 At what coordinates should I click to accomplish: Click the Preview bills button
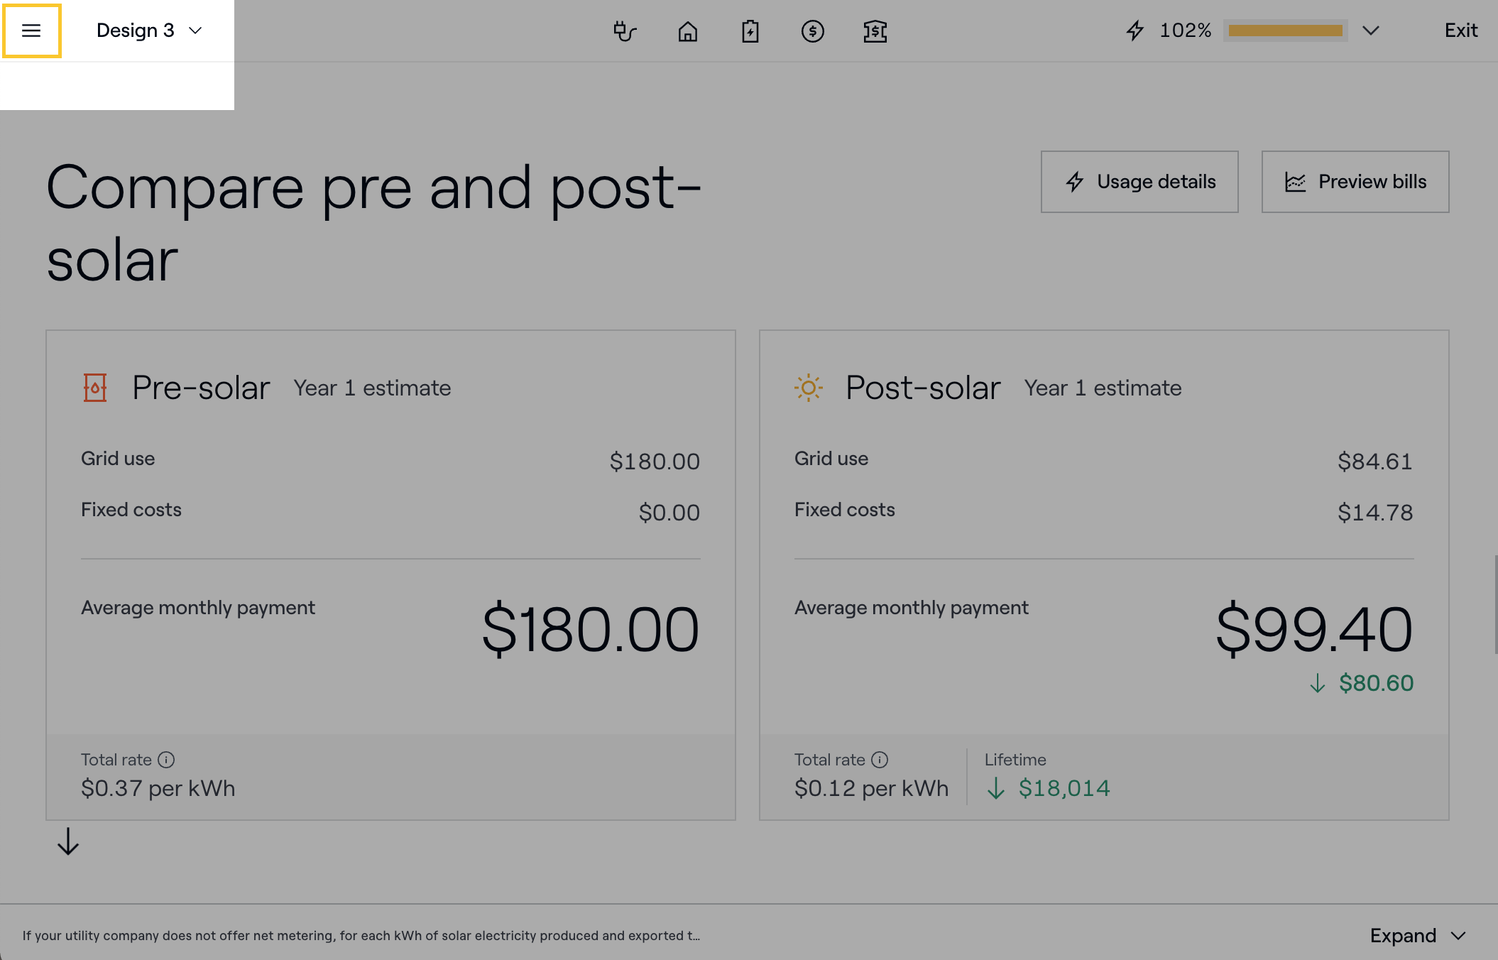(1355, 182)
